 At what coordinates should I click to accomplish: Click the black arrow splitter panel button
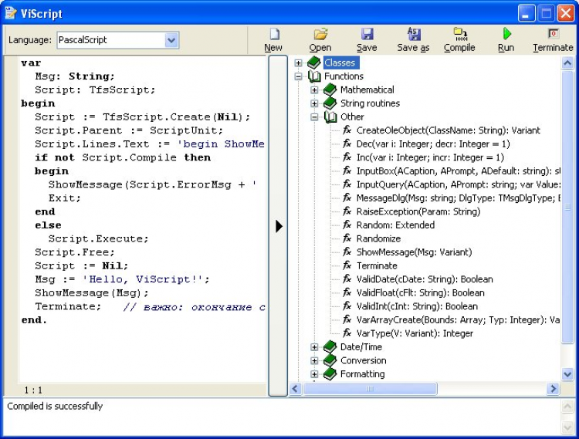[279, 226]
